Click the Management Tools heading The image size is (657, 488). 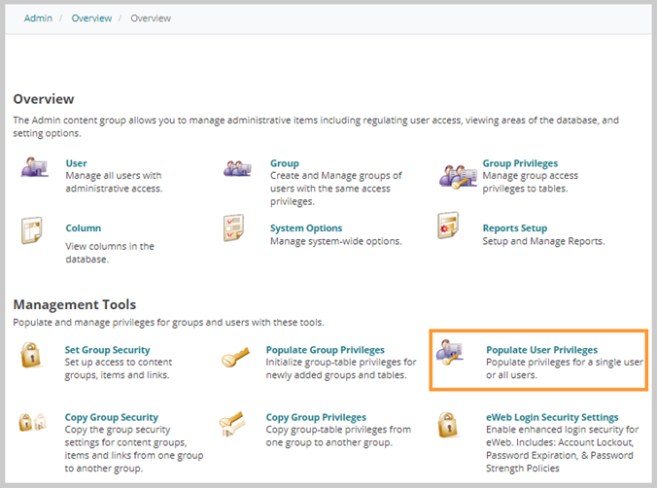click(x=75, y=304)
